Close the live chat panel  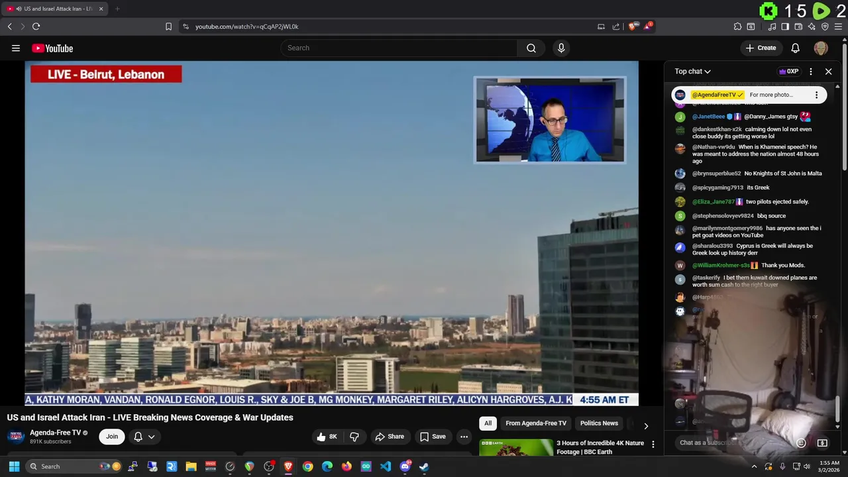point(828,72)
